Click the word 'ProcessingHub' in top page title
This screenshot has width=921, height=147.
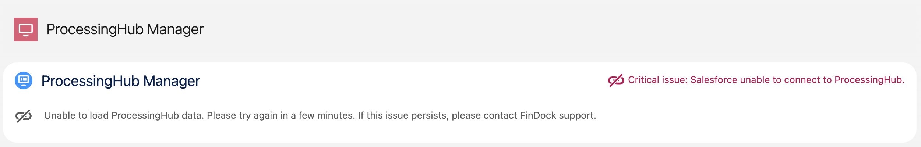coord(95,29)
